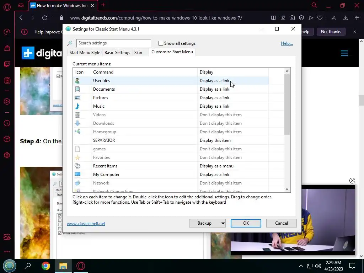Screen dimensions: 364x273
Task: Show hidden system tray icons chevron
Action: click(301, 266)
